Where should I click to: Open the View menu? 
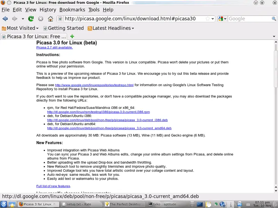[x=31, y=10]
